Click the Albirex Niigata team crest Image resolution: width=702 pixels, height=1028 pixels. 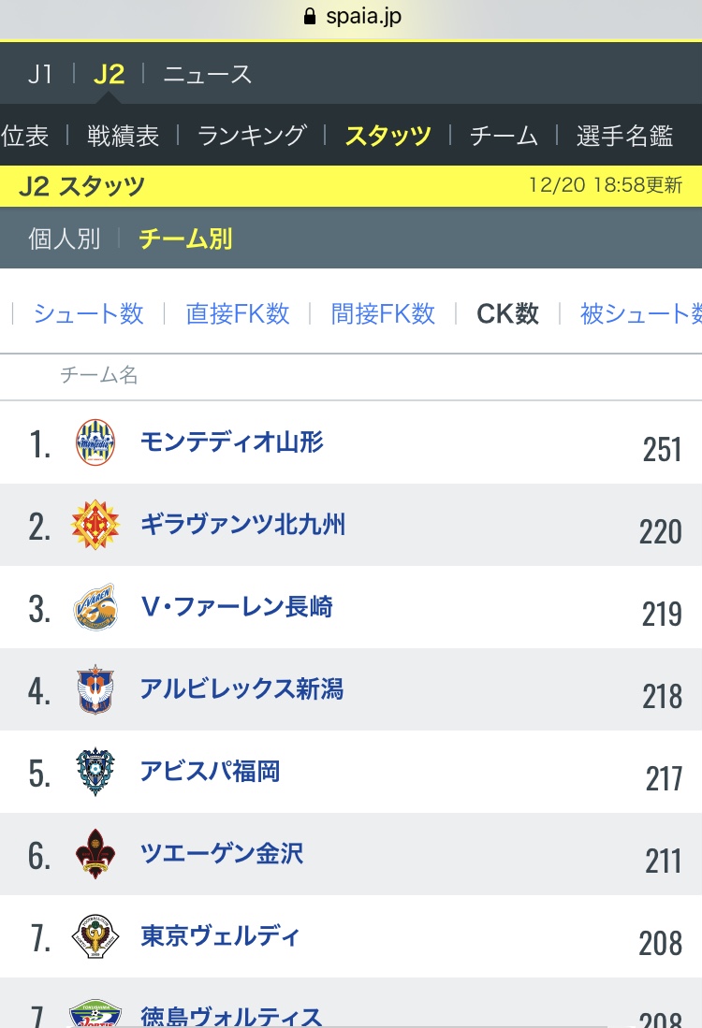coord(95,689)
